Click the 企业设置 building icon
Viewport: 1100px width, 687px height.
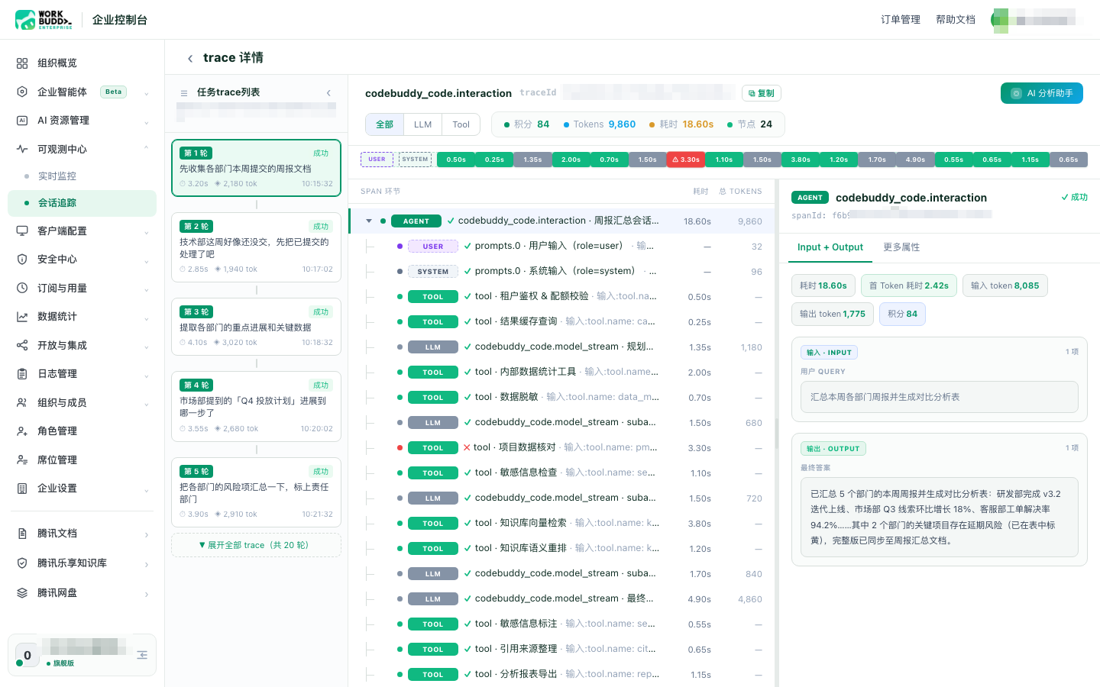coord(22,489)
